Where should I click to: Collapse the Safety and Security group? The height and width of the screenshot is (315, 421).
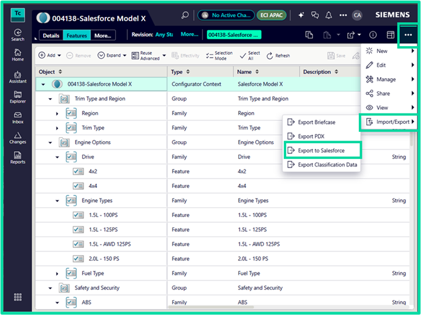click(50, 288)
